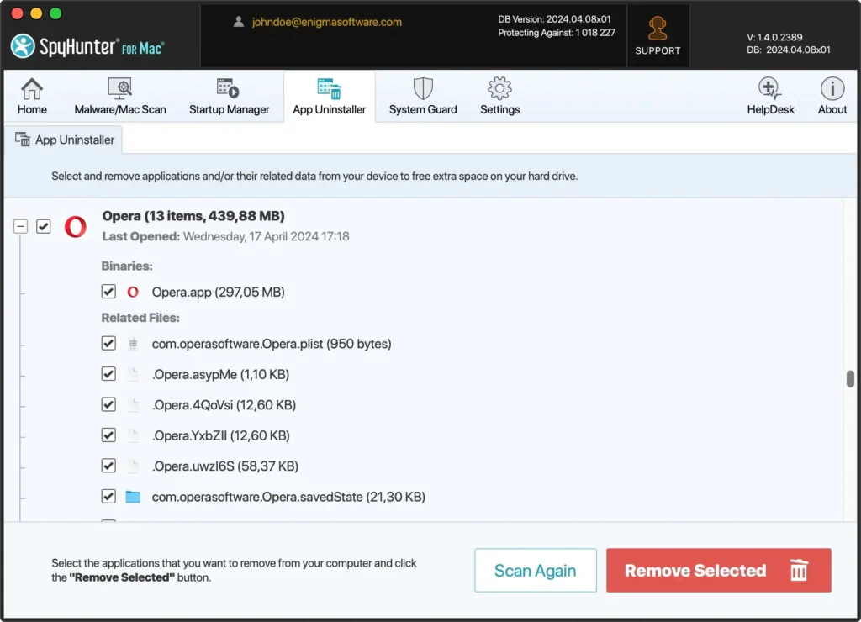
Task: Click the .Opera.YxbZII (12,60 KB) entry
Action: [221, 436]
